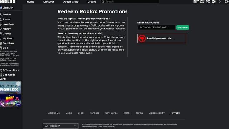Open Avatar in sidebar

coord(6,19)
